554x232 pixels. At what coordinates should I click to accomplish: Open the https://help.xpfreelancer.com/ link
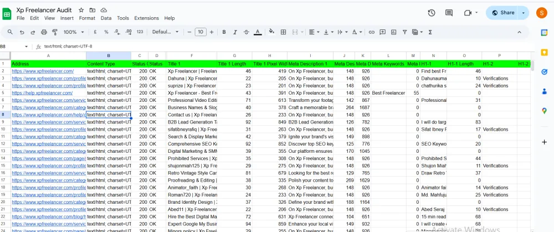tap(43, 93)
